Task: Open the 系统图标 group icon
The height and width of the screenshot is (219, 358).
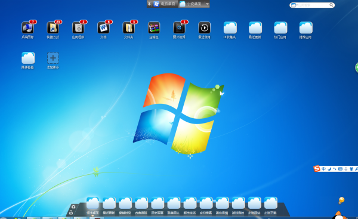Action: coord(27,28)
